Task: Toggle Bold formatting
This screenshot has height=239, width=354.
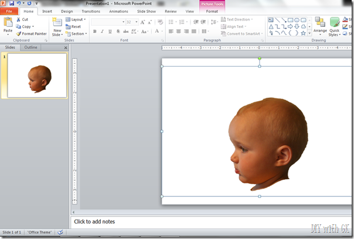Action: (95, 32)
